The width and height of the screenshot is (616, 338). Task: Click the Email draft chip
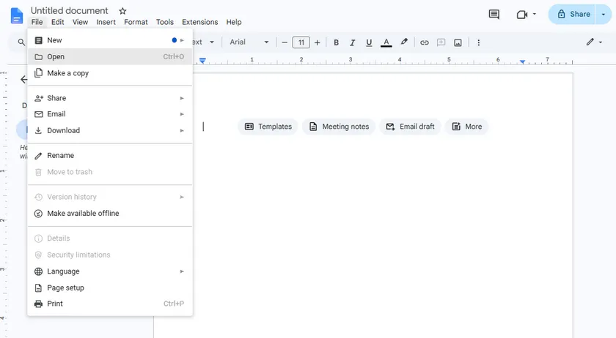(410, 127)
